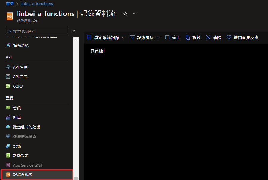Viewport: 268px width, 180px height.
Task: Click the API section heading
Action: coord(9,57)
